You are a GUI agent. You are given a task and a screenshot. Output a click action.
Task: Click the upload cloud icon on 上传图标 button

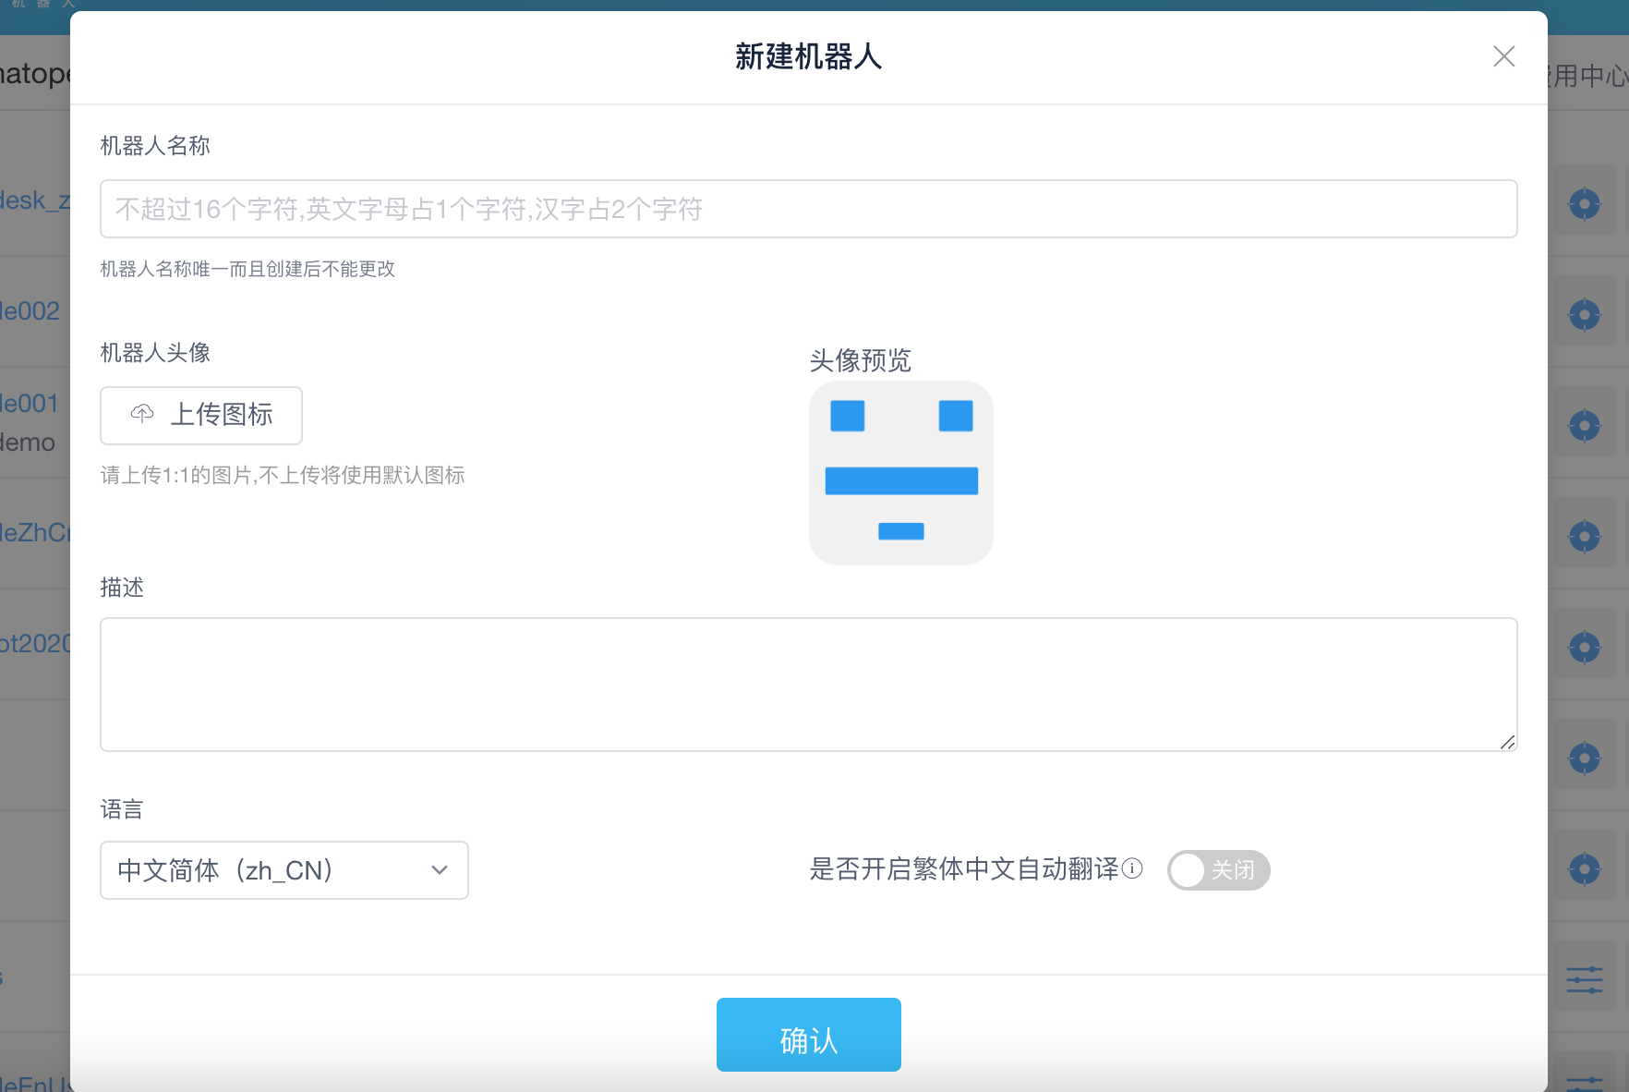pyautogui.click(x=141, y=415)
